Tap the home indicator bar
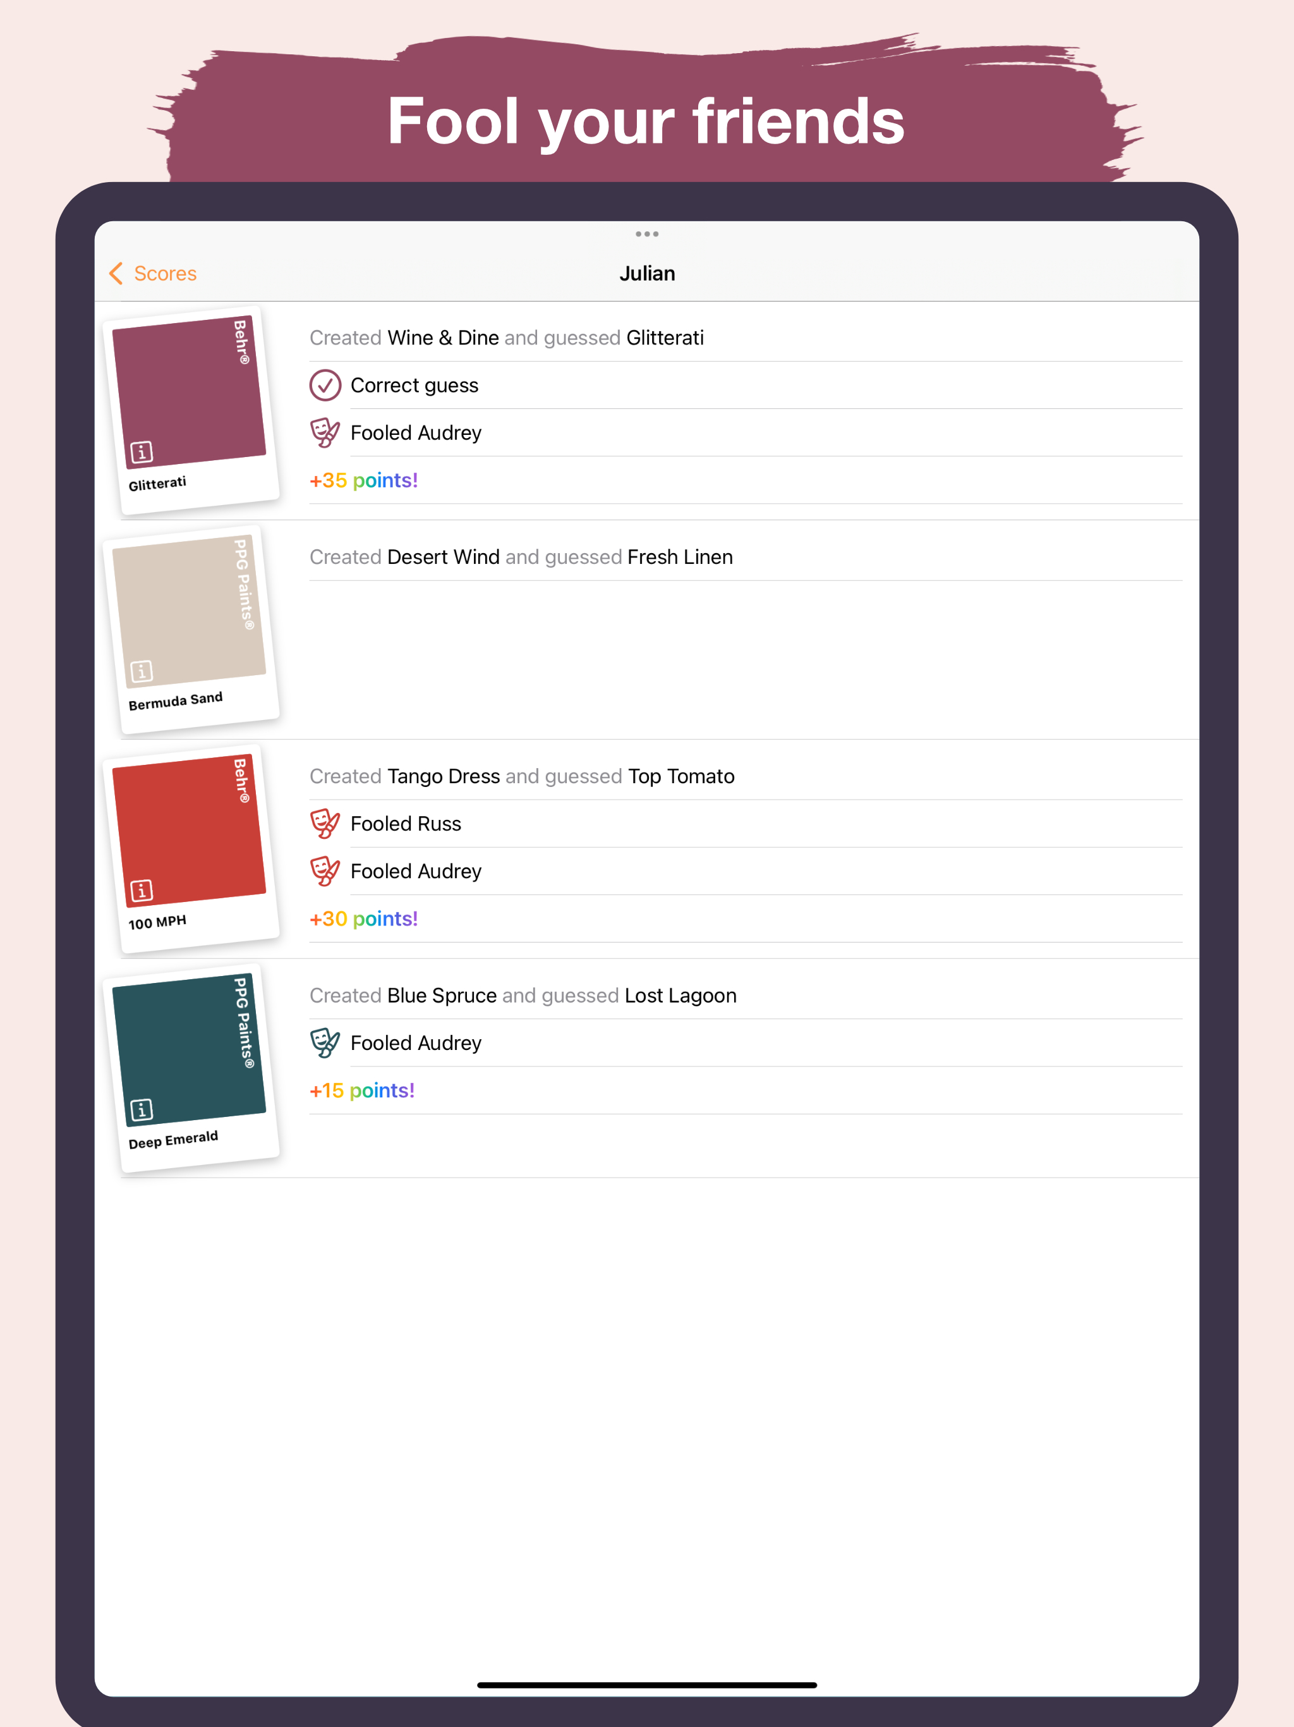 (x=646, y=1685)
